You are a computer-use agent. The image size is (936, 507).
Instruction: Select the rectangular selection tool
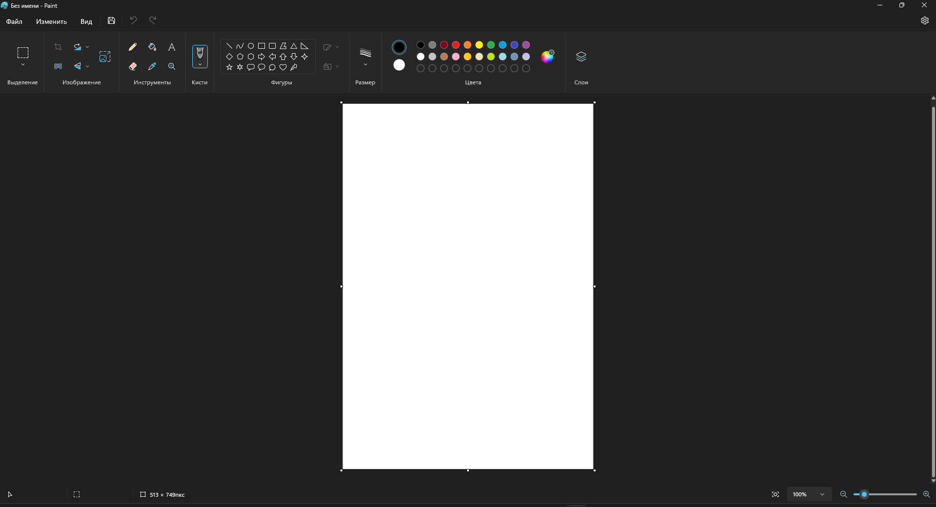tap(23, 52)
